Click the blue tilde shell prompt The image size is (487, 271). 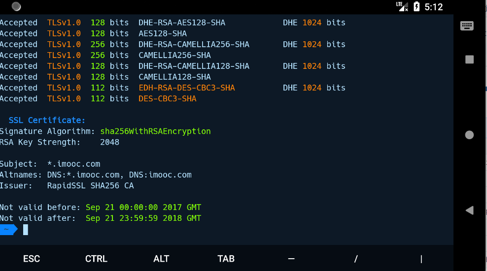8,229
